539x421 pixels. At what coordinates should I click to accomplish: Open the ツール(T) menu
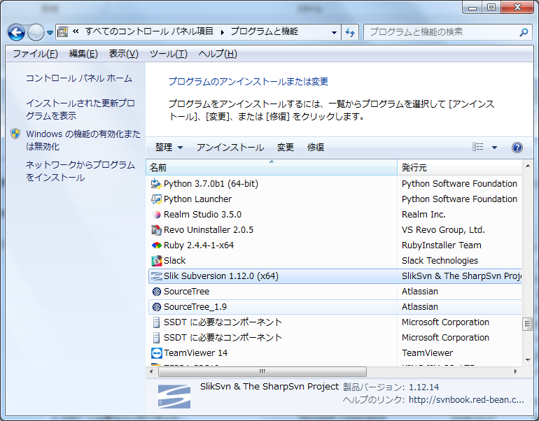click(x=168, y=54)
